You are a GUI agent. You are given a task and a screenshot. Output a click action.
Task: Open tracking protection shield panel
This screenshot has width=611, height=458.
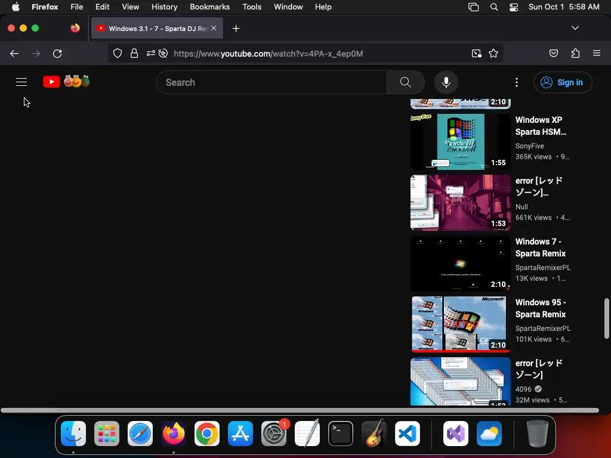click(118, 53)
